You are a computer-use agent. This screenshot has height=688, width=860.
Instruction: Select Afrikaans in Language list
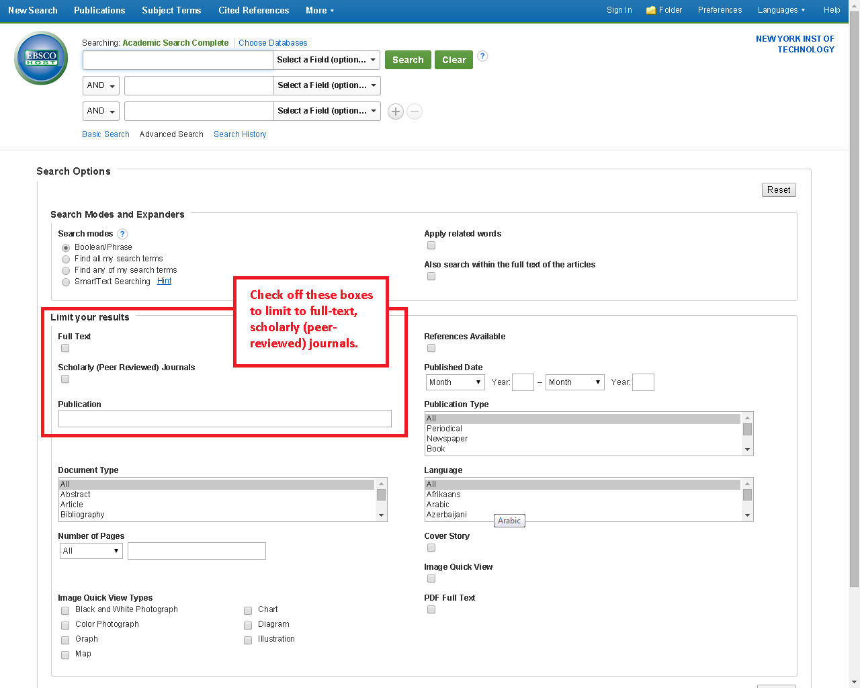(583, 494)
